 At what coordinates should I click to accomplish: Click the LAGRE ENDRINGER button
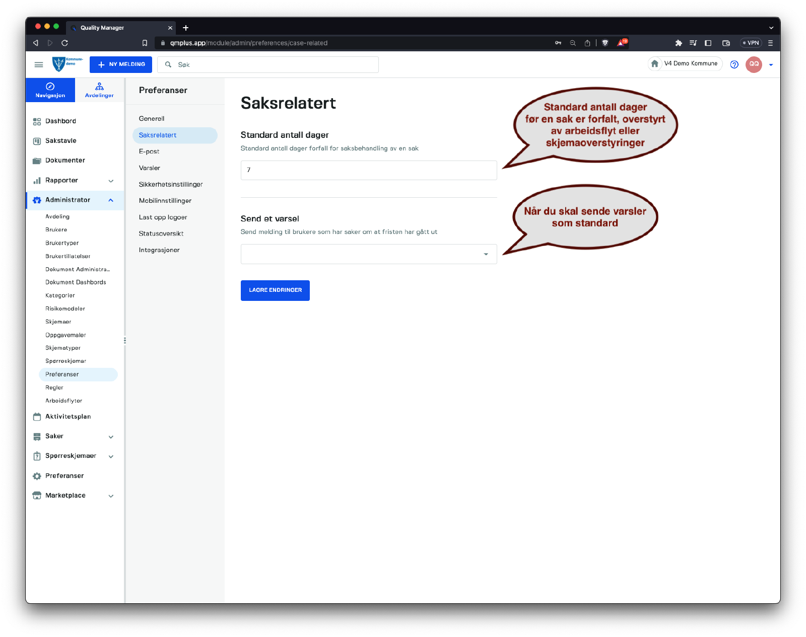pyautogui.click(x=275, y=290)
